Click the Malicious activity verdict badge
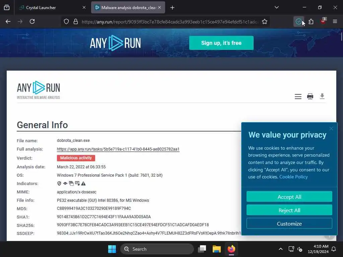 76,158
